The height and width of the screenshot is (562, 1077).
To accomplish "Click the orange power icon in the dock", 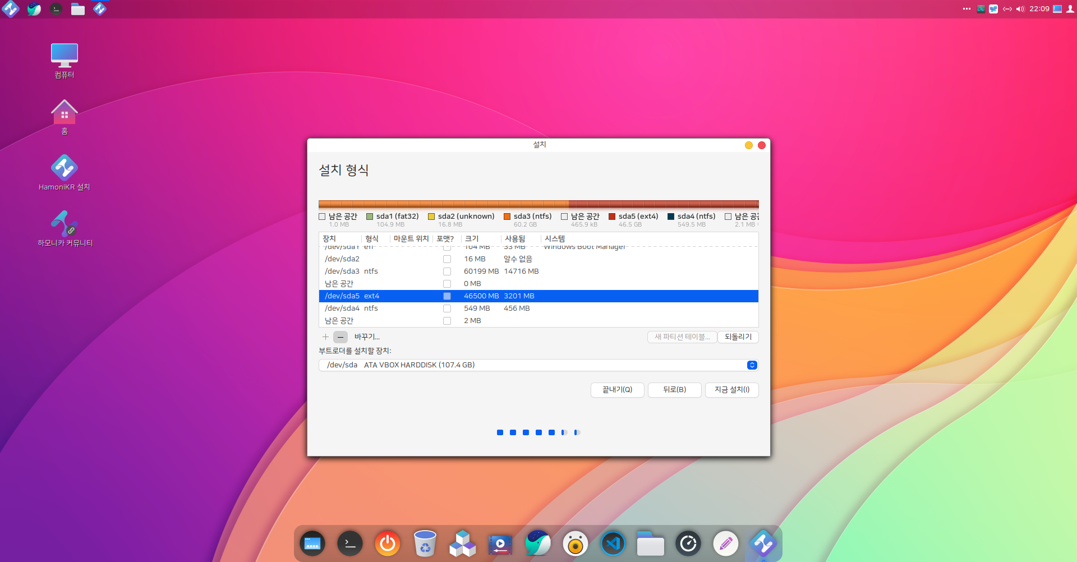I will (387, 543).
